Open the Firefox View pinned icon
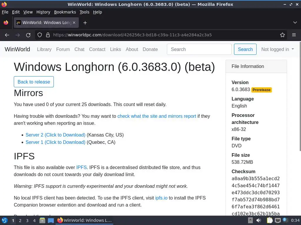The width and height of the screenshot is (301, 225). pyautogui.click(x=6, y=23)
